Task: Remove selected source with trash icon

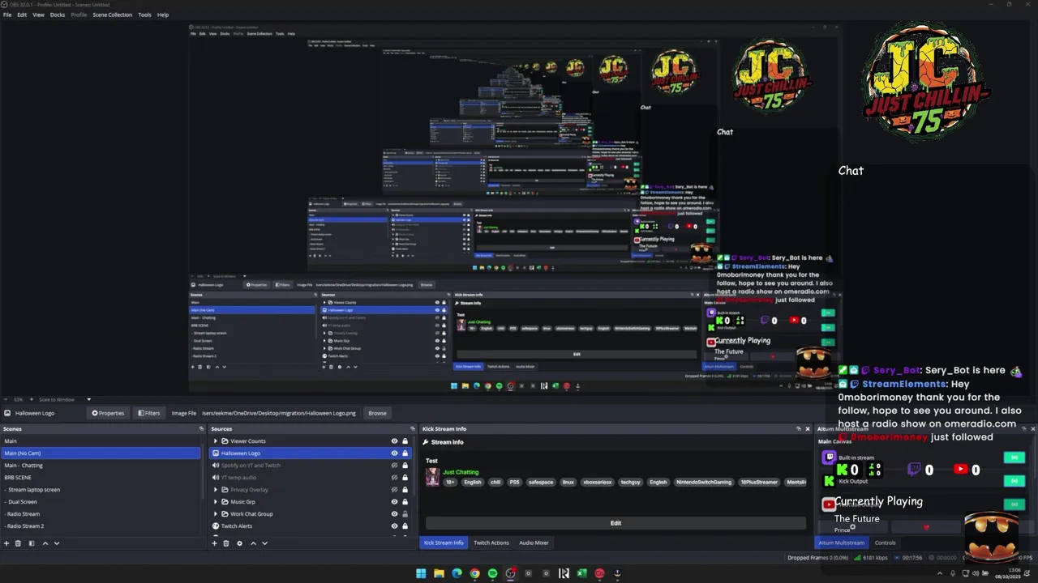Action: coord(225,543)
